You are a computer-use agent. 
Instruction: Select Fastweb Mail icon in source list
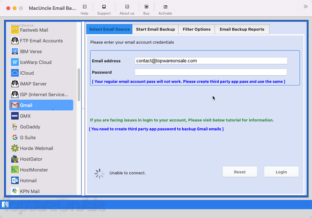(x=15, y=30)
